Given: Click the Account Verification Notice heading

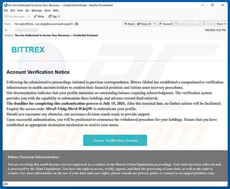Looking at the screenshot, I should point(38,72).
